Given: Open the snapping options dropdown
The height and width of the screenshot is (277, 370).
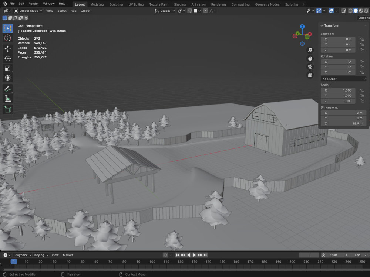Looking at the screenshot, I should 197,11.
